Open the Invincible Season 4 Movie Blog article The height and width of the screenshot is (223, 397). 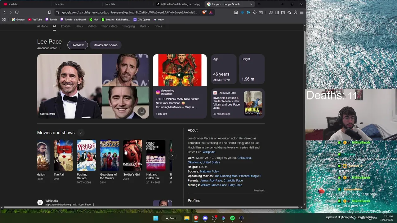[238, 103]
